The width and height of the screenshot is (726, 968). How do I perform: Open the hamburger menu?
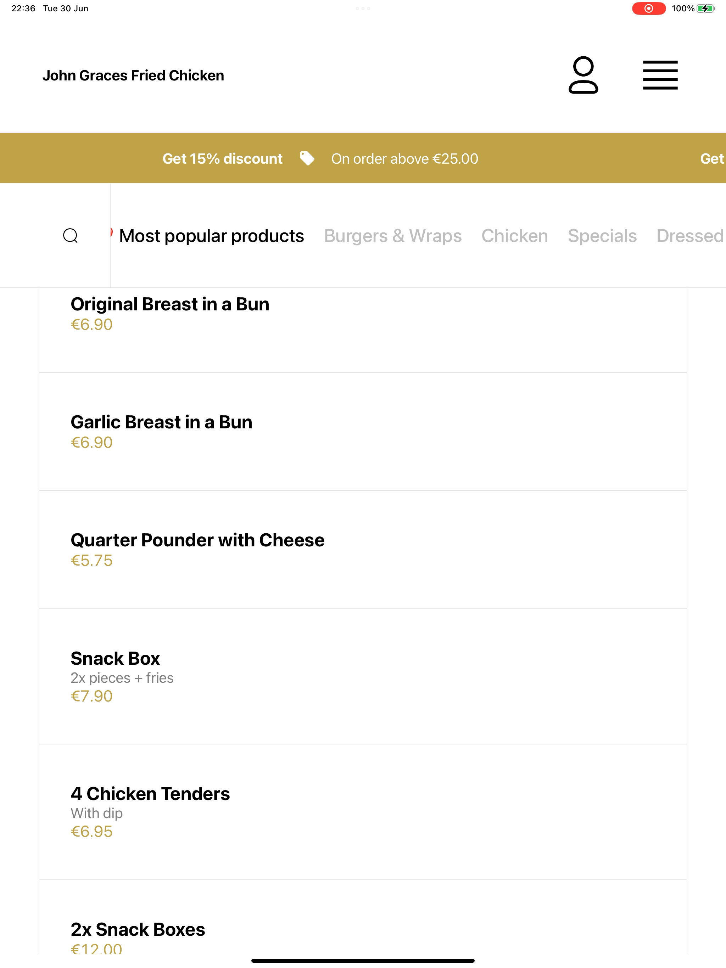[660, 75]
